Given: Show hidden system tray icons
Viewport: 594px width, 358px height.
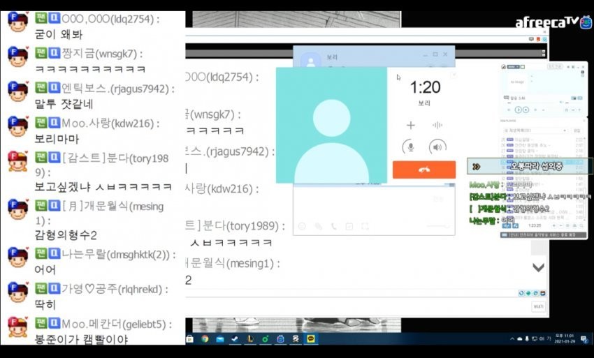Looking at the screenshot, I should click(512, 338).
